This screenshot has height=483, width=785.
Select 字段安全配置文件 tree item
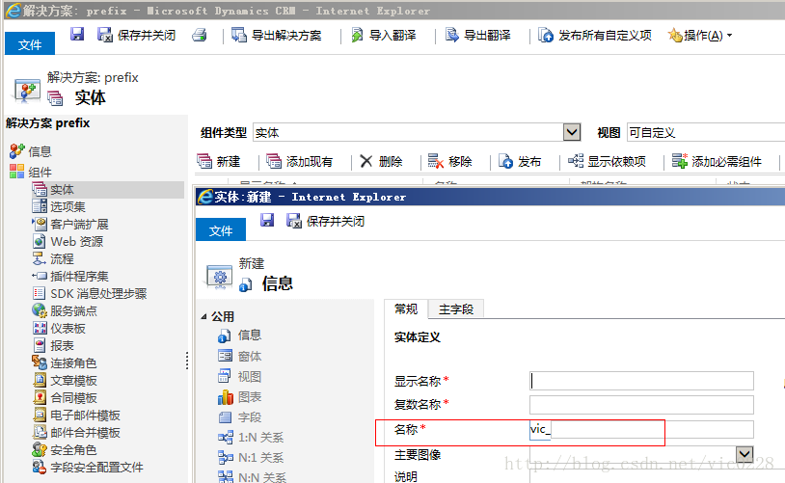coord(88,467)
